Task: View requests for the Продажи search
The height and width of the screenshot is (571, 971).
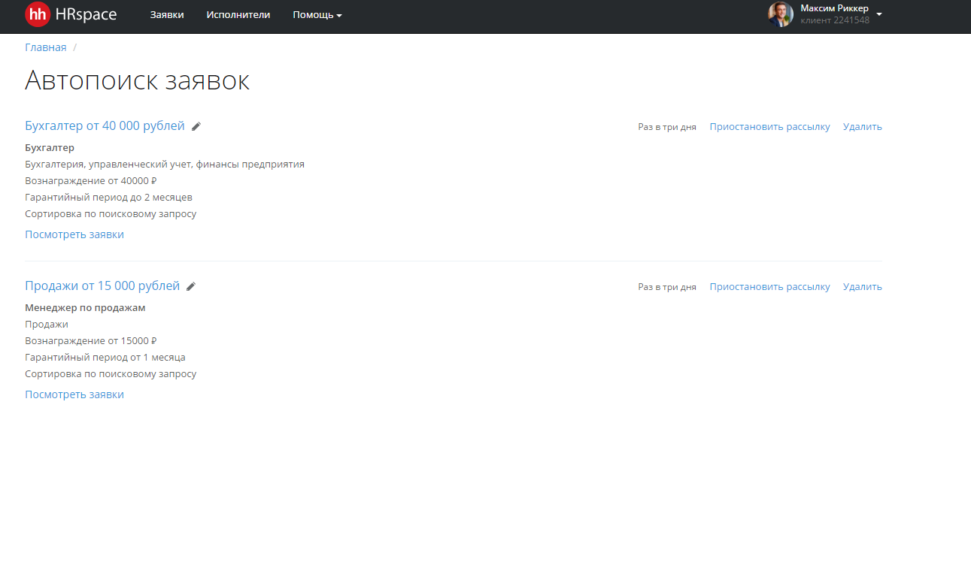Action: click(x=74, y=394)
